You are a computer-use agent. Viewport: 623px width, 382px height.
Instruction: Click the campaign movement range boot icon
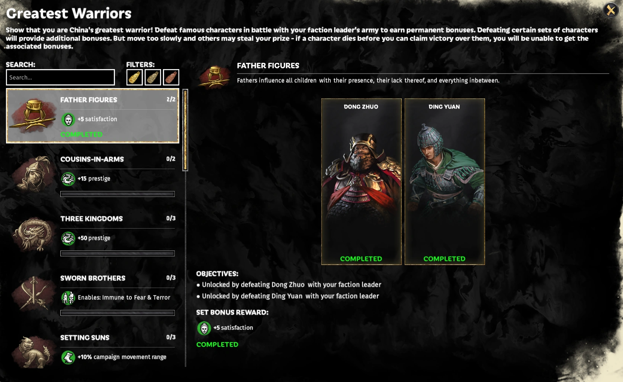point(68,357)
